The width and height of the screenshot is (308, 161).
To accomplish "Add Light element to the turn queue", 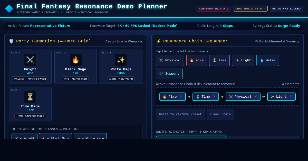I will point(243,60).
